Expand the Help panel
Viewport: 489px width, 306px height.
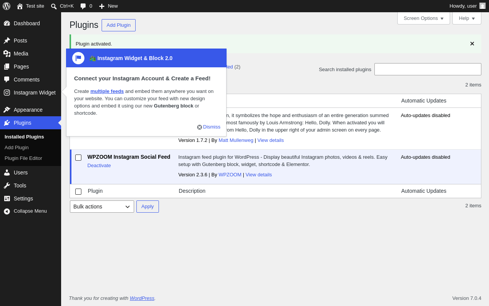pyautogui.click(x=467, y=18)
